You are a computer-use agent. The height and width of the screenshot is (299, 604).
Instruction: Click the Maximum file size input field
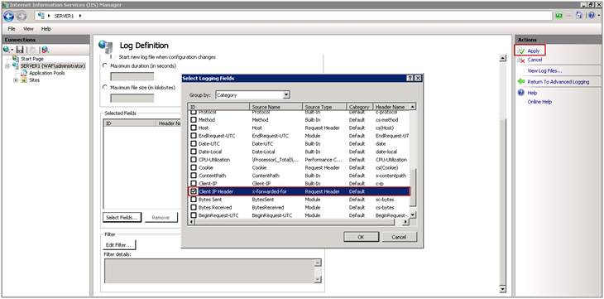click(132, 98)
